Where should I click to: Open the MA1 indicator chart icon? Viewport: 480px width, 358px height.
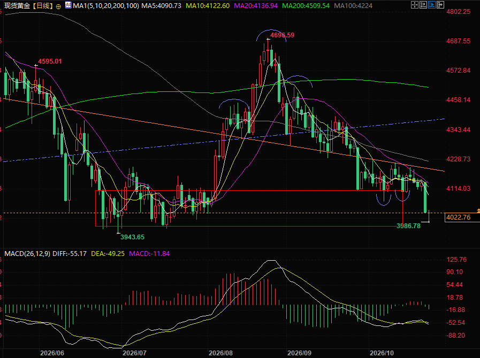coord(68,5)
